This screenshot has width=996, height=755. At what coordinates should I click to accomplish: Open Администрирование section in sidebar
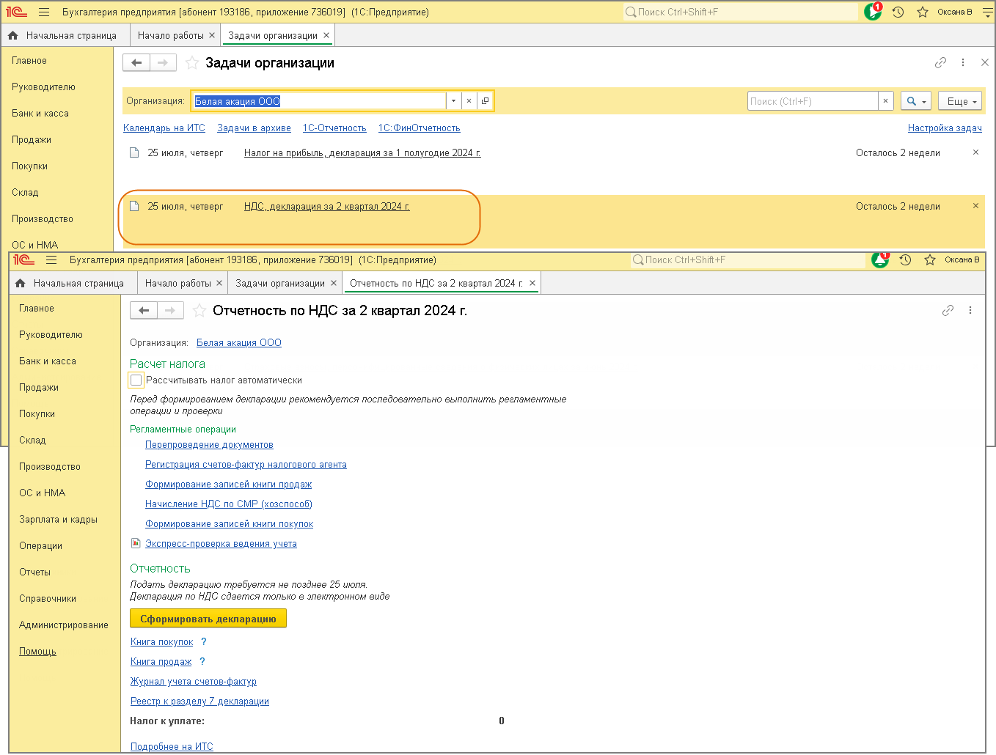point(64,625)
